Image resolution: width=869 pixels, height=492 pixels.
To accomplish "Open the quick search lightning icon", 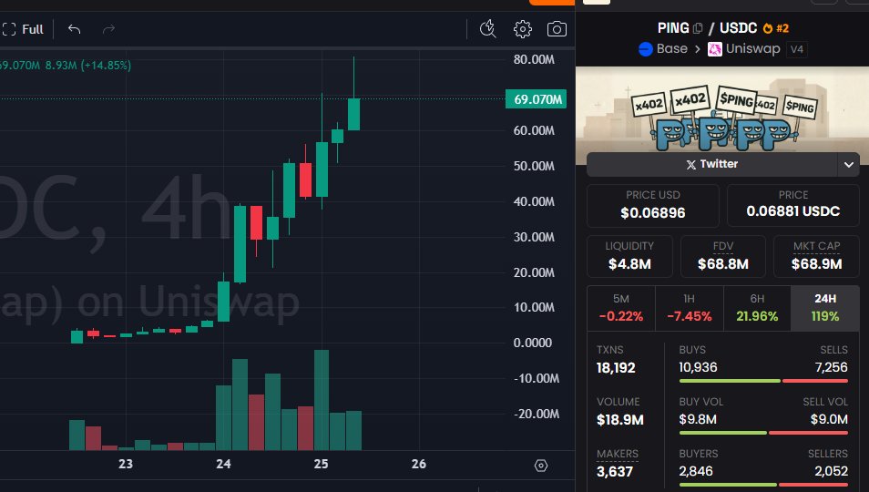I will click(x=488, y=29).
